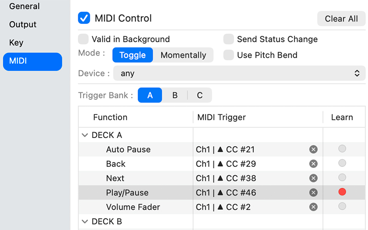368x230 pixels.
Task: Collapse the DECK A group
Action: coord(85,135)
